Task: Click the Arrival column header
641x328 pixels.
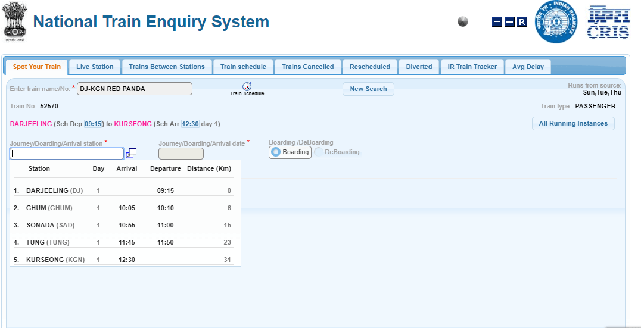Action: [127, 168]
